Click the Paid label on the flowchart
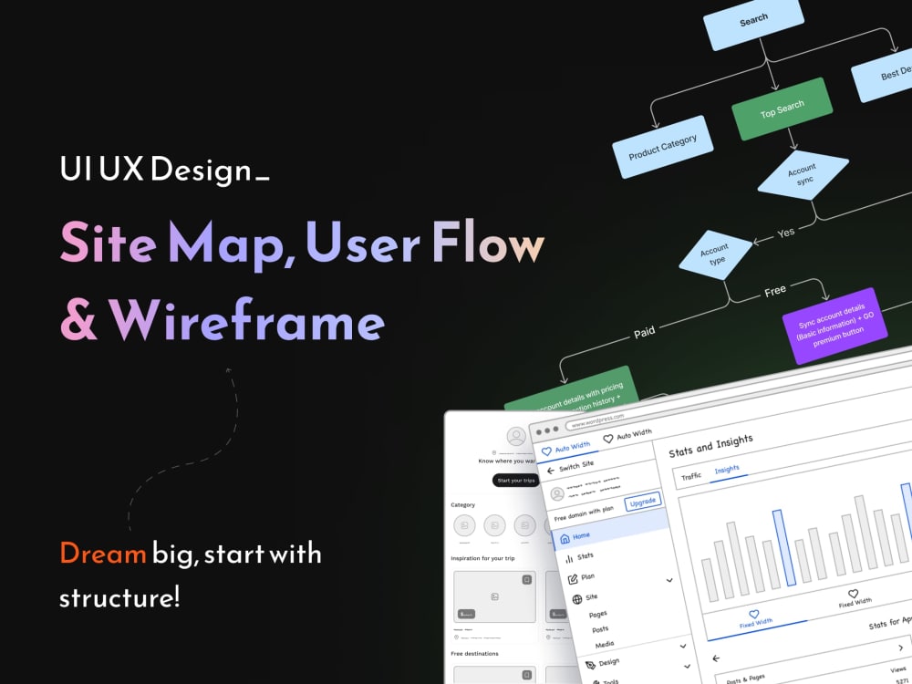 point(644,332)
